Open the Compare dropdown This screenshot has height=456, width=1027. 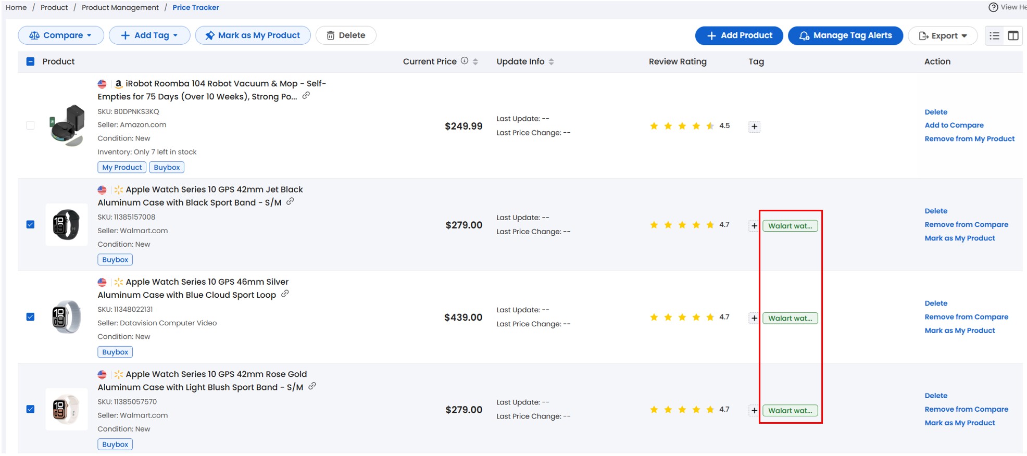coord(61,35)
